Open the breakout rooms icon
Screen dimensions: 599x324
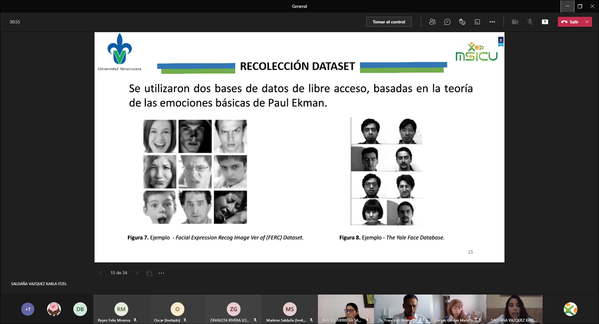click(x=477, y=22)
